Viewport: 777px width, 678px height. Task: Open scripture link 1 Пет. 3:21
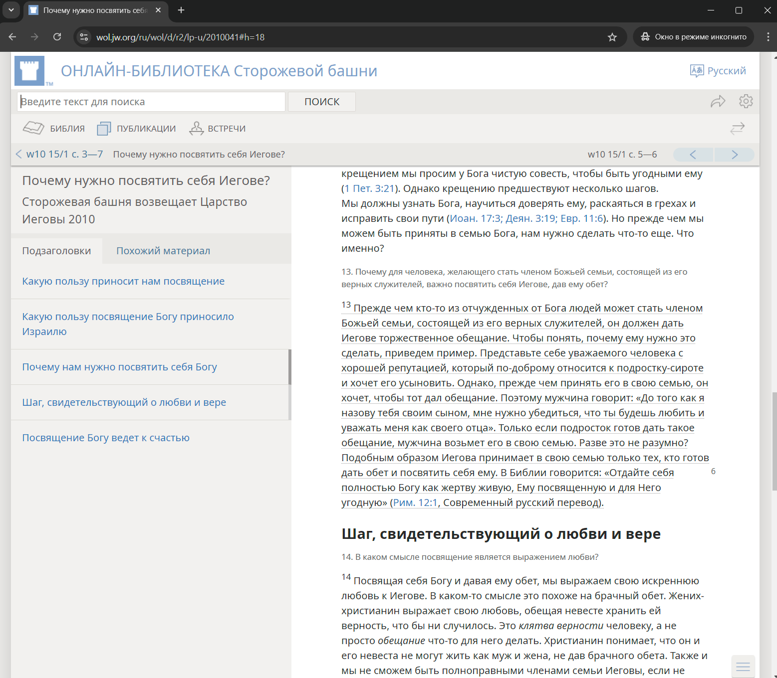tap(369, 188)
